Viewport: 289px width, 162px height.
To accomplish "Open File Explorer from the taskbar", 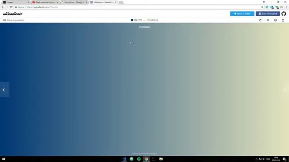I will 161,159.
